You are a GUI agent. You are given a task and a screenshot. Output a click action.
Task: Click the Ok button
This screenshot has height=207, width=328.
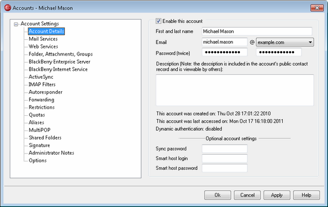tap(217, 195)
